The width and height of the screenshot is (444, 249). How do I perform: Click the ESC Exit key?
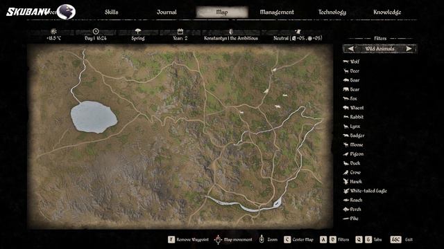tap(395, 239)
